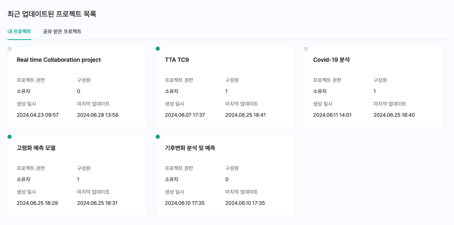Click the 2024.04.23 09:57 creation date
The image size is (454, 225).
37,115
